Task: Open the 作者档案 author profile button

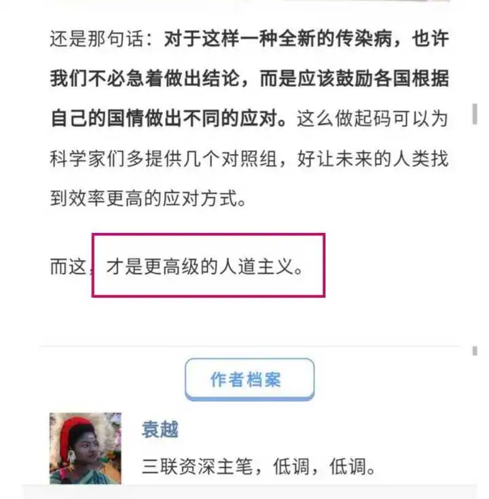Action: [250, 379]
